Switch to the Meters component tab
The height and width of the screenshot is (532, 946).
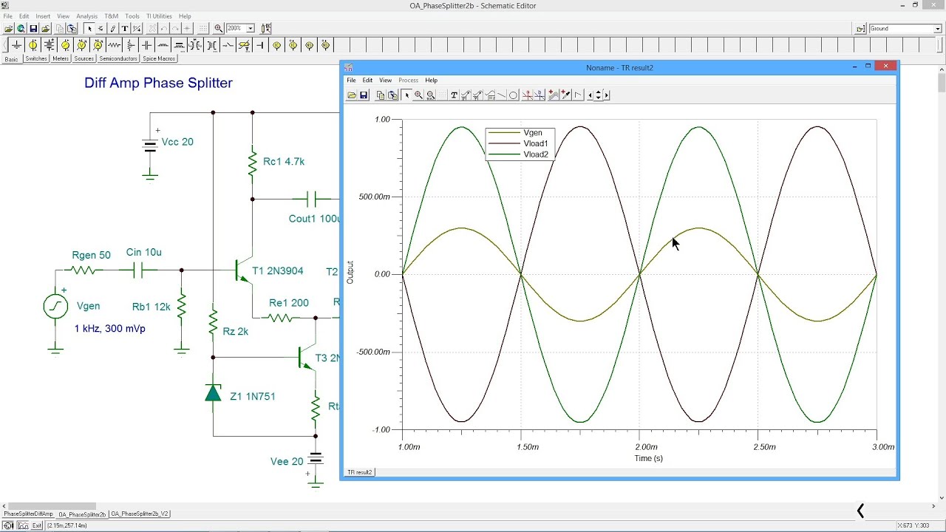[61, 58]
